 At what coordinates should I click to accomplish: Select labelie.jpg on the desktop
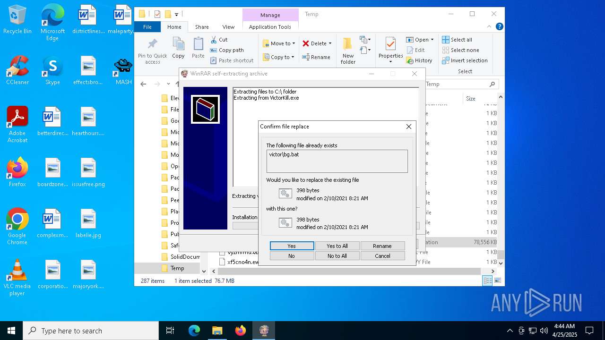click(88, 223)
